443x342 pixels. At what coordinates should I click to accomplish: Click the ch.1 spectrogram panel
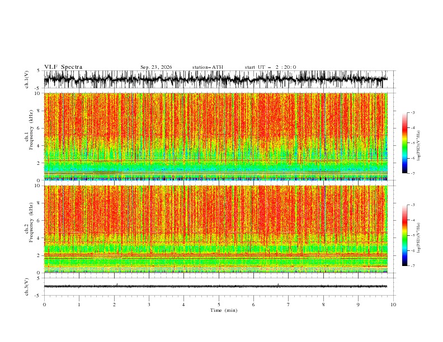pos(216,136)
